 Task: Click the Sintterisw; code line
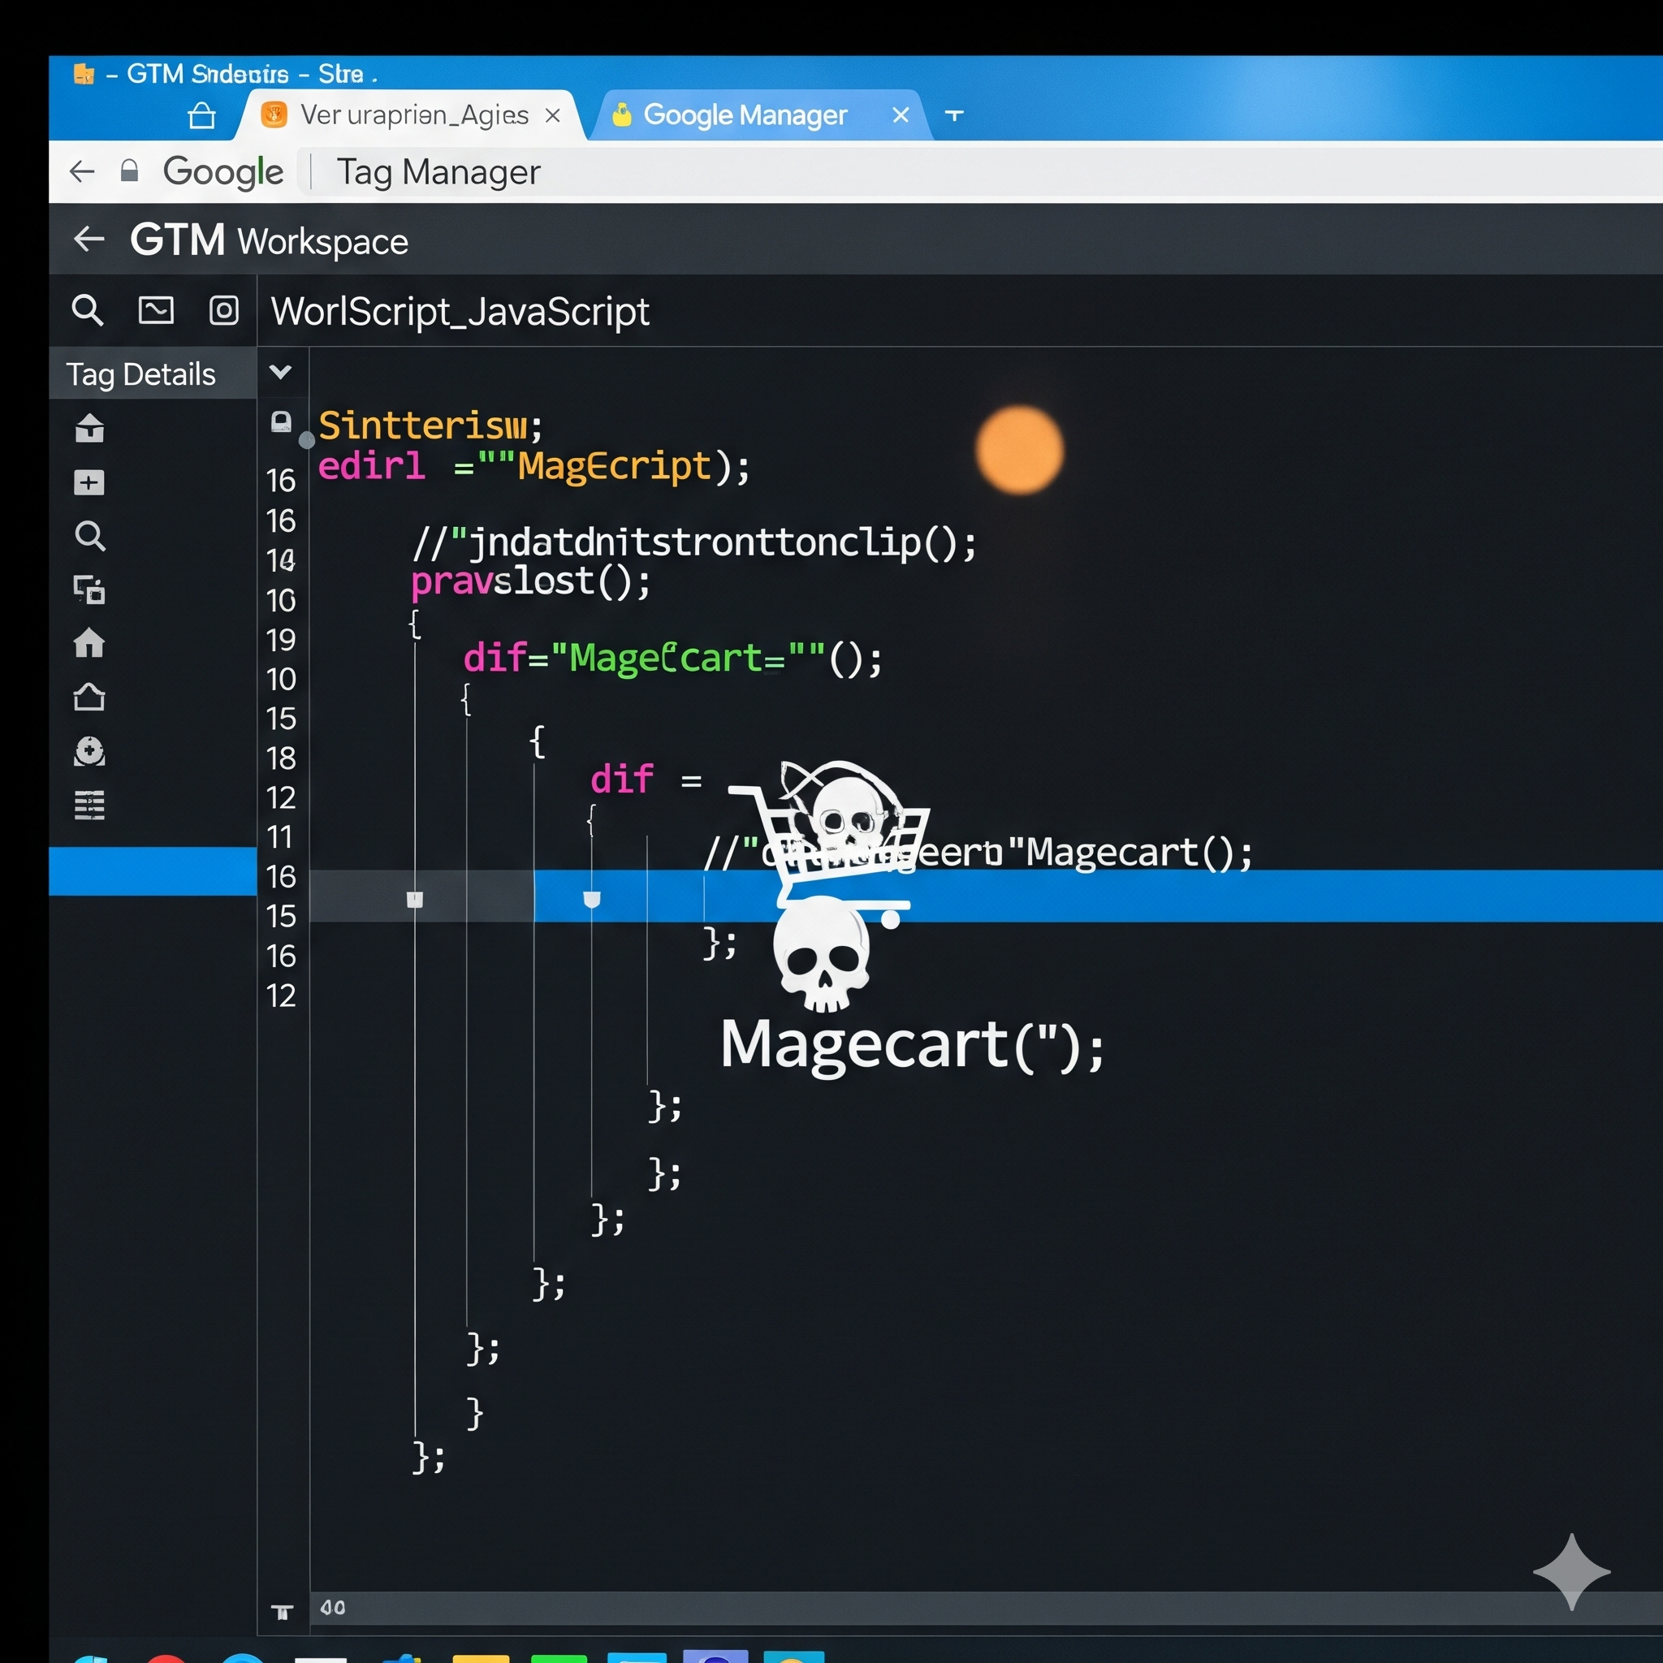tap(431, 425)
